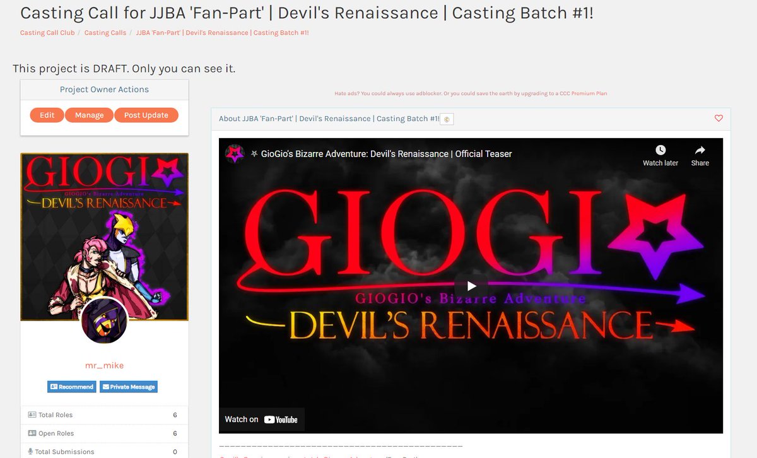Click the 'Open Roles' label

pyautogui.click(x=56, y=433)
